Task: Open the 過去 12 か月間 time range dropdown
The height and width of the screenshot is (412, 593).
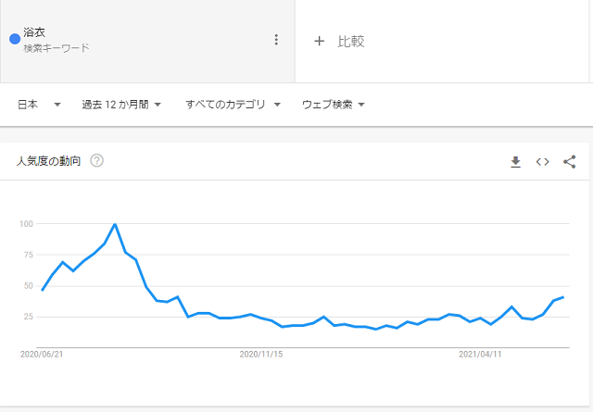Action: (x=121, y=105)
